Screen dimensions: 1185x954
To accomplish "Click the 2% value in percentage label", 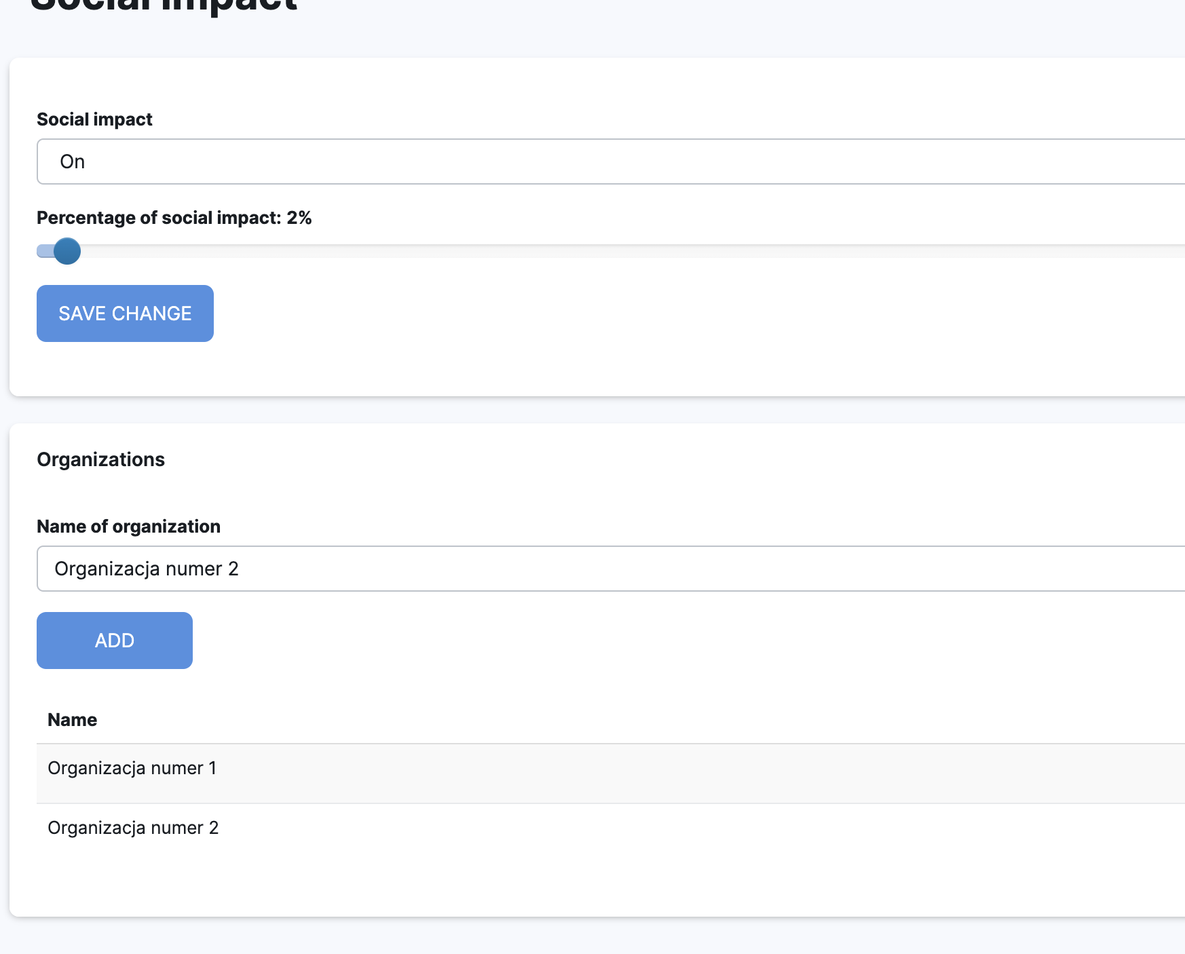I will click(299, 218).
